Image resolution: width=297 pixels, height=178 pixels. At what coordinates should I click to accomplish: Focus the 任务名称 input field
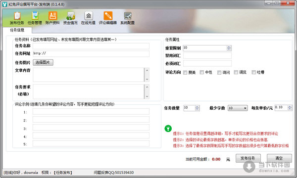coord(91,46)
